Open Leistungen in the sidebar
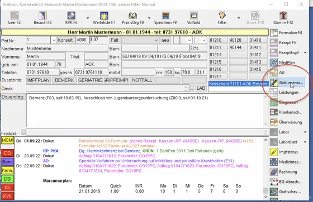Screen dimensions: 313x202 (284, 93)
